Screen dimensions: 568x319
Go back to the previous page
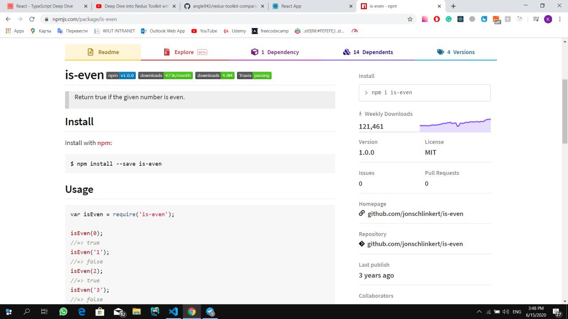8,19
